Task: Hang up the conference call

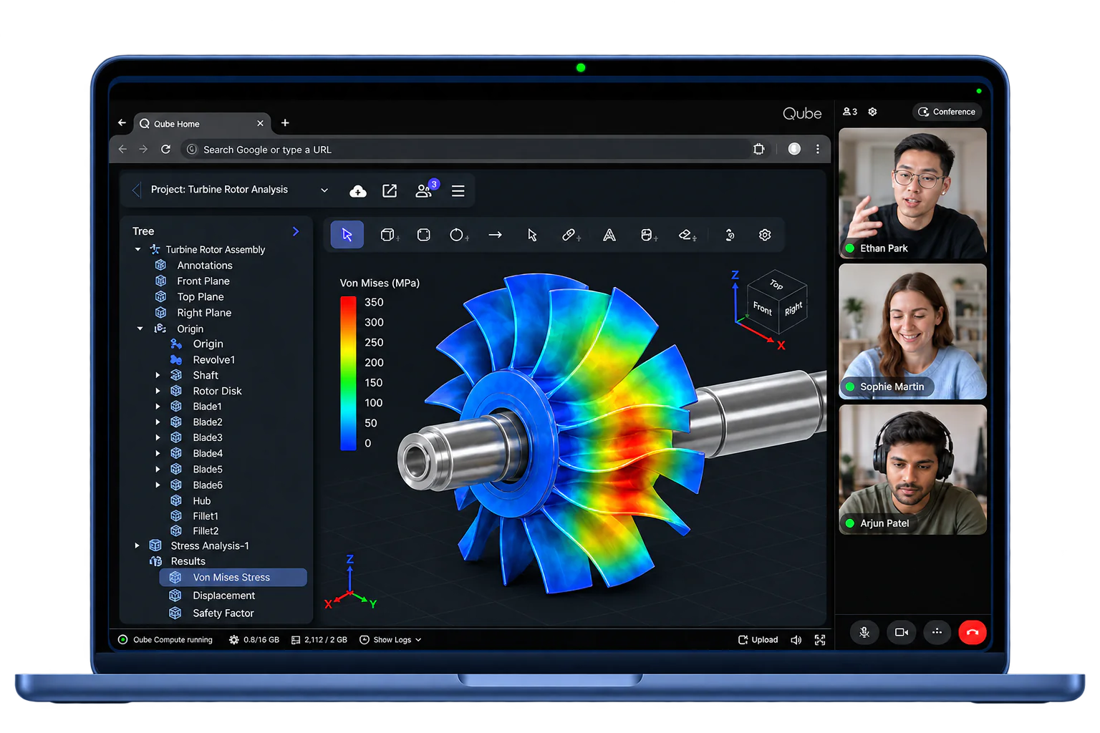Action: pos(973,632)
